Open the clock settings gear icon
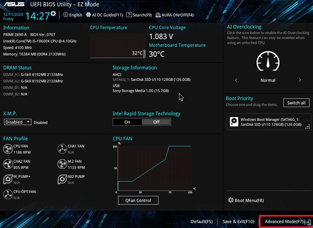Image resolution: width=313 pixels, height=228 pixels. click(53, 13)
